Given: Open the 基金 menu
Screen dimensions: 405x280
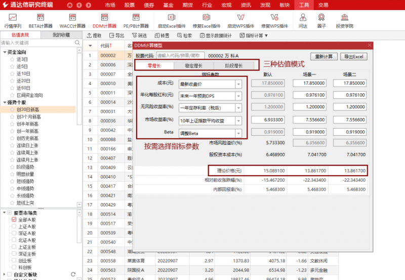Looking at the screenshot, I should (169, 5).
